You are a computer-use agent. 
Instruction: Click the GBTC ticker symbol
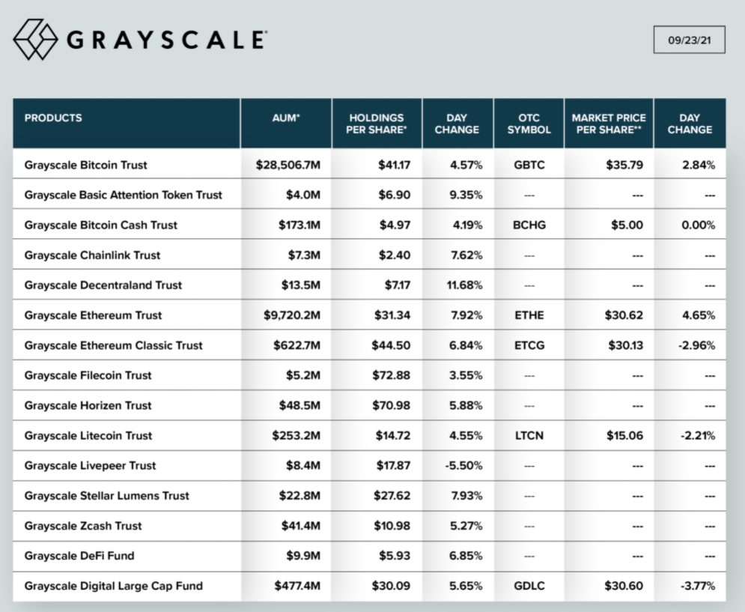click(529, 165)
